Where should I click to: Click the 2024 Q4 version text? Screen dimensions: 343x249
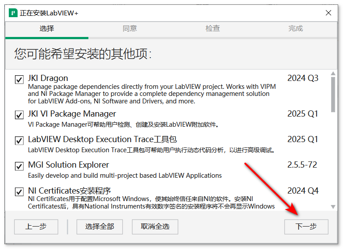[x=303, y=191]
